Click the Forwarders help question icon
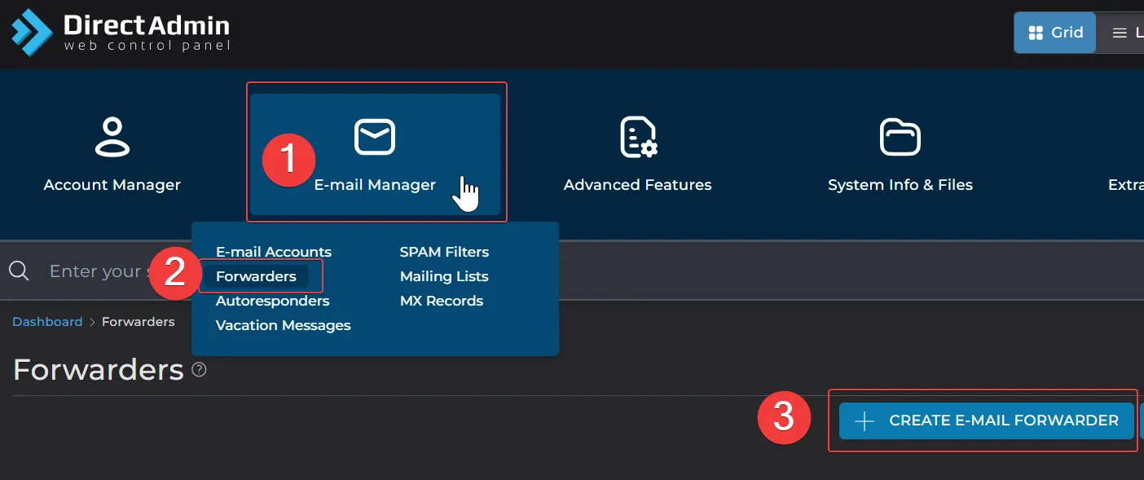The height and width of the screenshot is (480, 1144). tap(199, 370)
